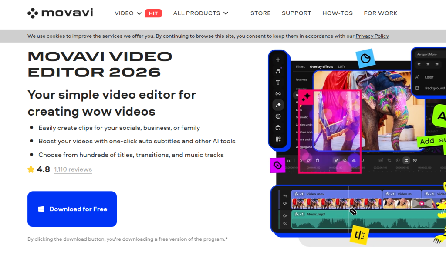Click the trash delete icon on the toolbar
The width and height of the screenshot is (446, 265).
(x=318, y=160)
